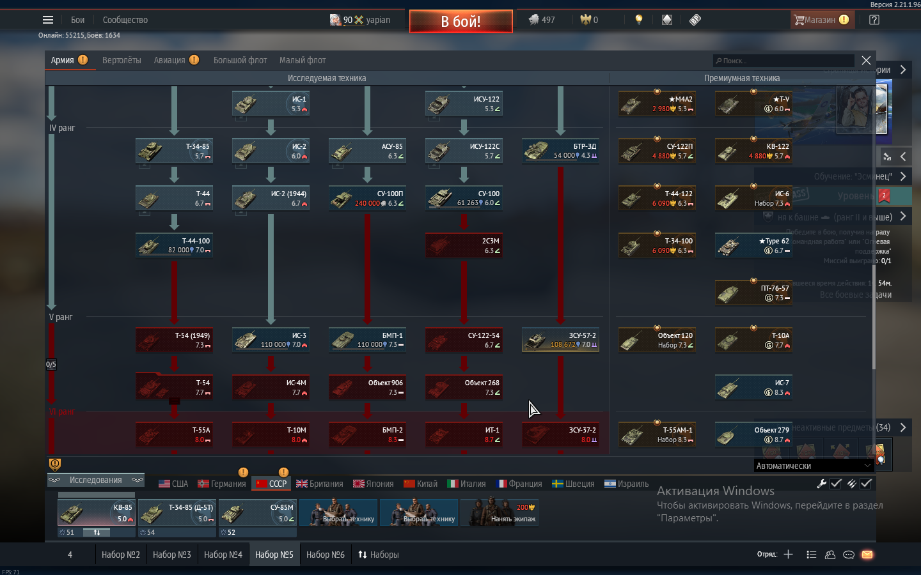Select the locked 2С3М vehicle
The height and width of the screenshot is (575, 921).
(x=464, y=245)
